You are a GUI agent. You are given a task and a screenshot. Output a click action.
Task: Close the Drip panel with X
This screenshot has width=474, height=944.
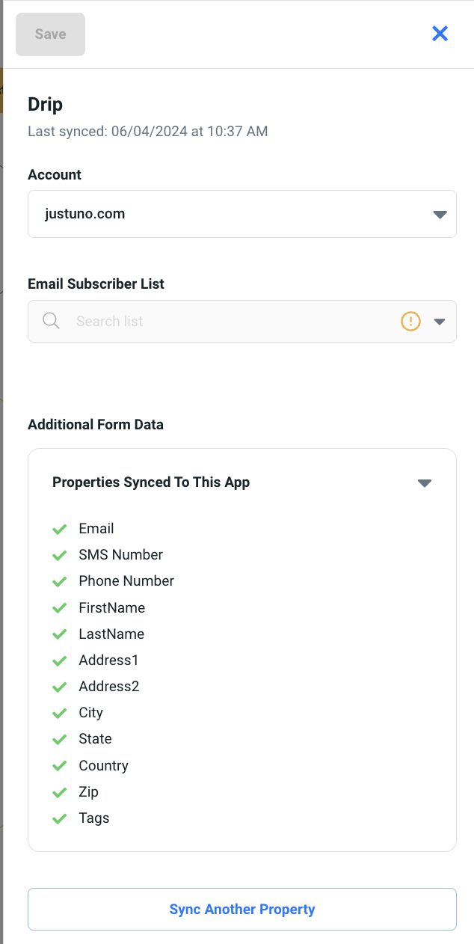point(440,34)
